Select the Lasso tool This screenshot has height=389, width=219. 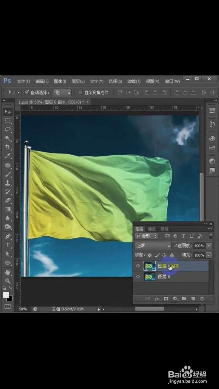(8, 129)
